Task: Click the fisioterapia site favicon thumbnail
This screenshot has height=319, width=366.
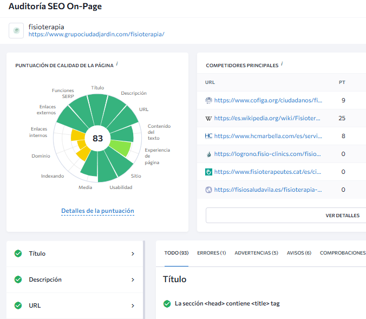Action: pos(16,30)
